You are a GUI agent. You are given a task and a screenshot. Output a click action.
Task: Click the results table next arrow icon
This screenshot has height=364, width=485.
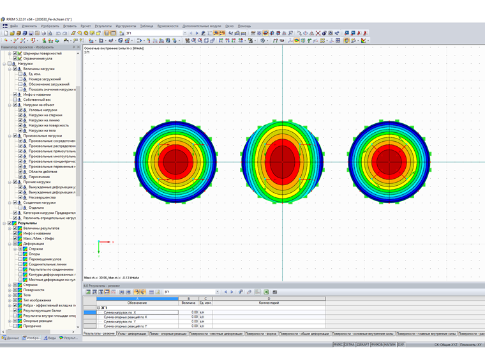pos(232,292)
